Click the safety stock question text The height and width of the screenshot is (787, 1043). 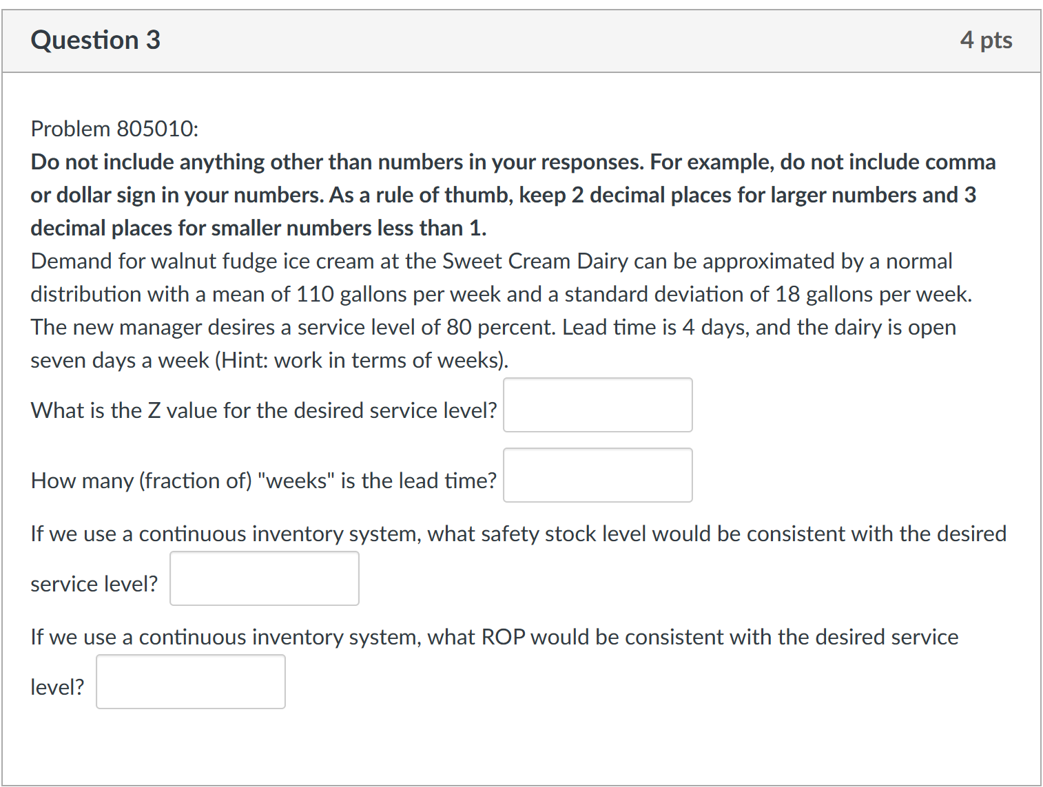(517, 534)
